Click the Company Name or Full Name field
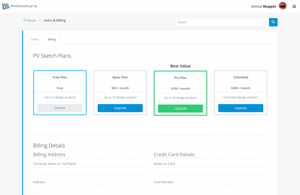 pos(90,171)
